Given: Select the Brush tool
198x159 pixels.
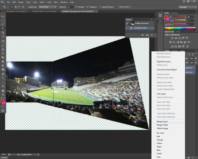Looking at the screenshot, I should click(x=3, y=45).
